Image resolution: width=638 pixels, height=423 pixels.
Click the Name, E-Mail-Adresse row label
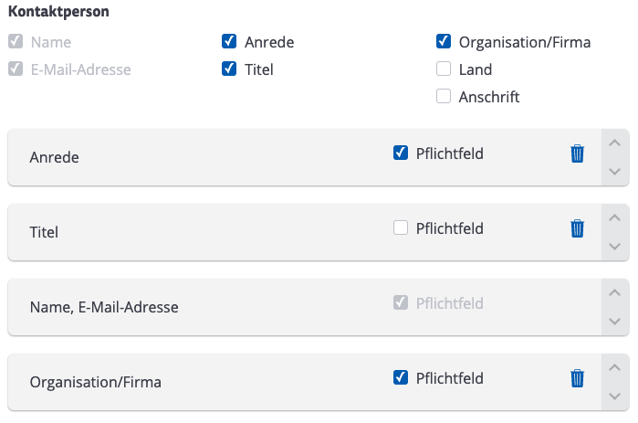(x=104, y=307)
